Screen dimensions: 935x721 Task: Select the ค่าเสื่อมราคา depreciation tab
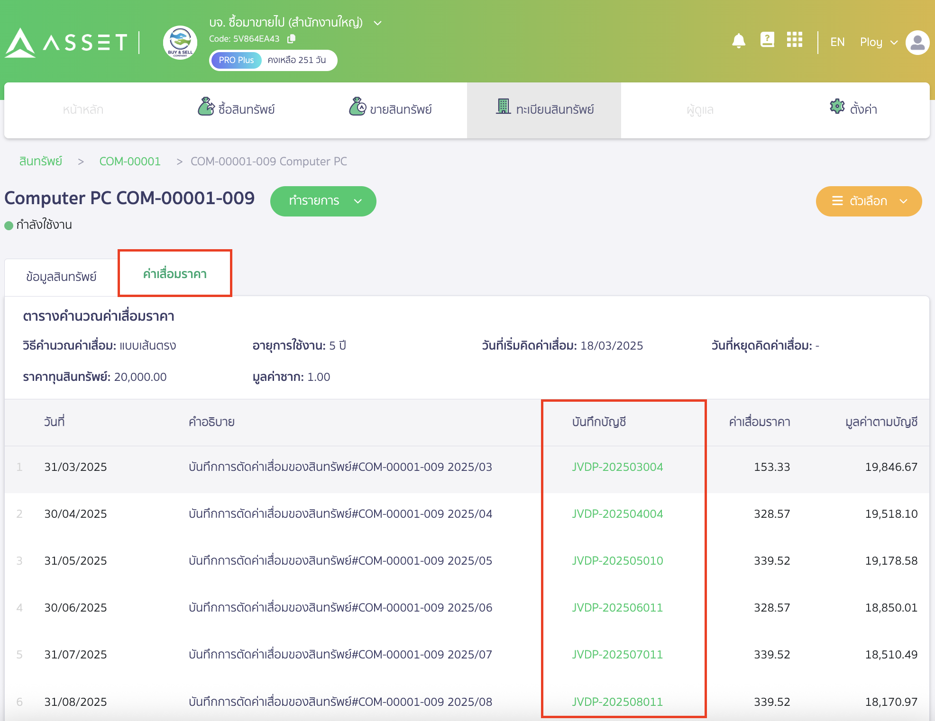pyautogui.click(x=175, y=274)
